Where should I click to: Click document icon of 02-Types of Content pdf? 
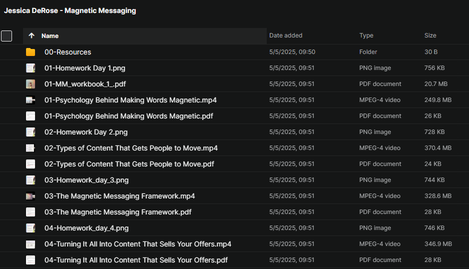click(31, 164)
